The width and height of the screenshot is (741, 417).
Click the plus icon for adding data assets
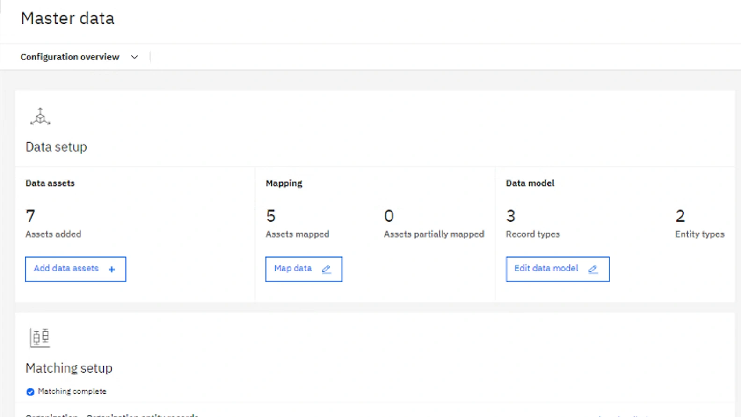112,269
